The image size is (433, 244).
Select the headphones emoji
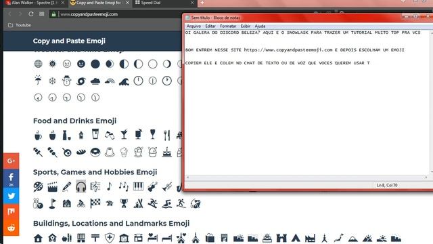pos(81,187)
